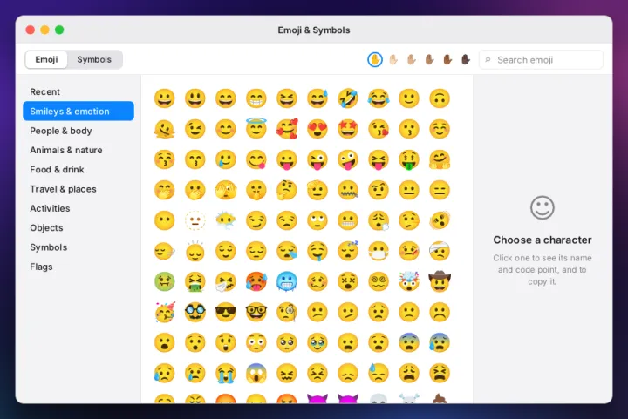Image resolution: width=628 pixels, height=419 pixels.
Task: Select the loudly crying face emoji
Action: (x=226, y=374)
